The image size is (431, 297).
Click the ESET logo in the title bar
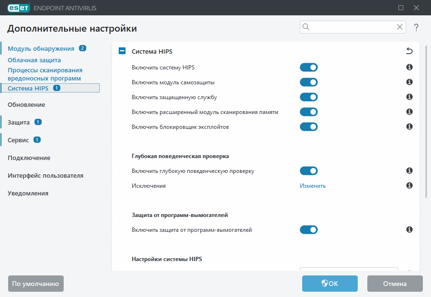(18, 8)
